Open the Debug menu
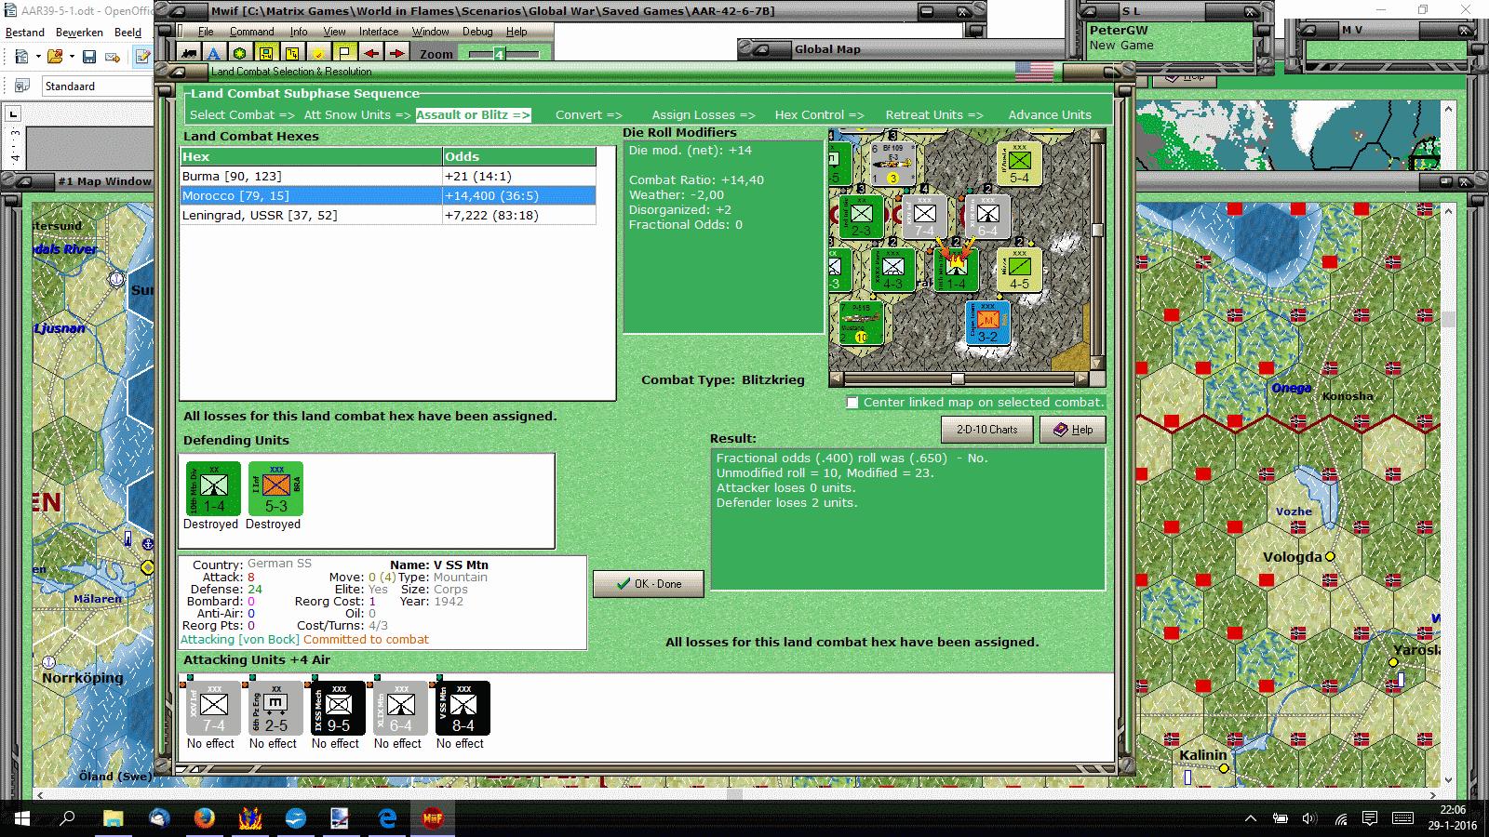The image size is (1489, 837). click(x=477, y=32)
